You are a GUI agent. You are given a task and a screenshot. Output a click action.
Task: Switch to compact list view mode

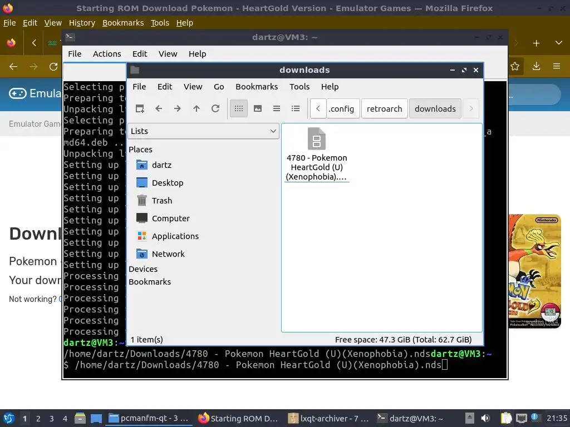click(277, 108)
